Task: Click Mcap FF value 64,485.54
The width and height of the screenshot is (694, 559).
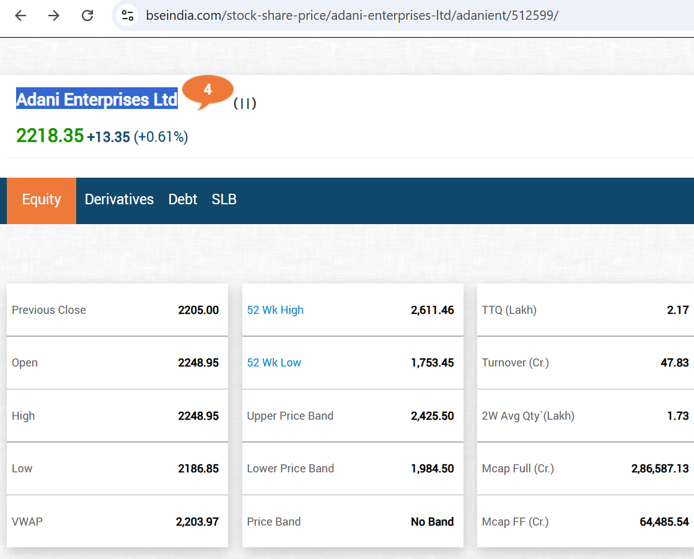Action: click(664, 522)
